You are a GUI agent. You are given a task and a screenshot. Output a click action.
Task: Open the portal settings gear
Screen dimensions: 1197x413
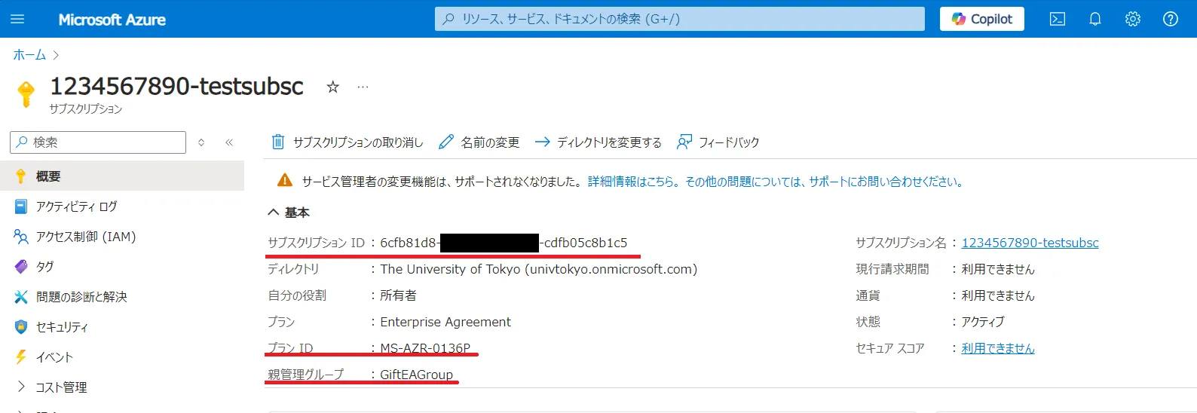[1133, 19]
